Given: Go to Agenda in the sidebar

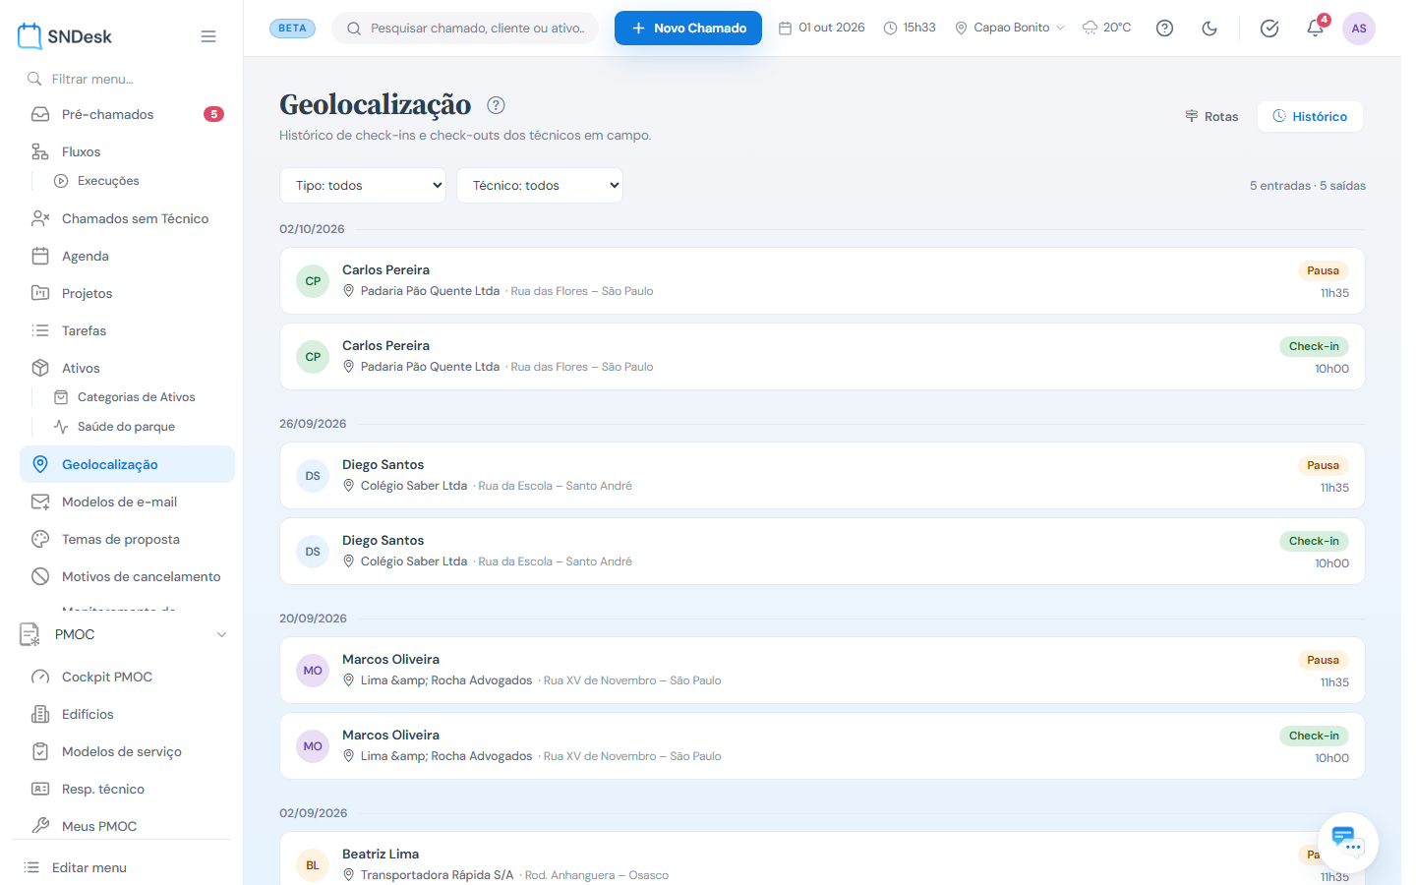Looking at the screenshot, I should click(x=127, y=256).
